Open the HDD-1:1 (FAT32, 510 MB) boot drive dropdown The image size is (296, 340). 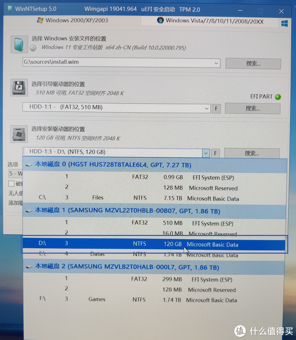pos(116,108)
